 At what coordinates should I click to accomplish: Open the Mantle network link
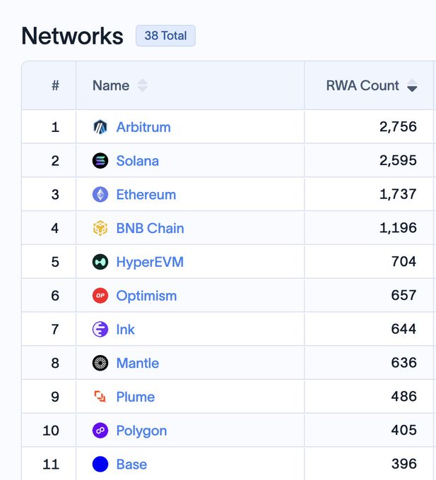pos(138,363)
